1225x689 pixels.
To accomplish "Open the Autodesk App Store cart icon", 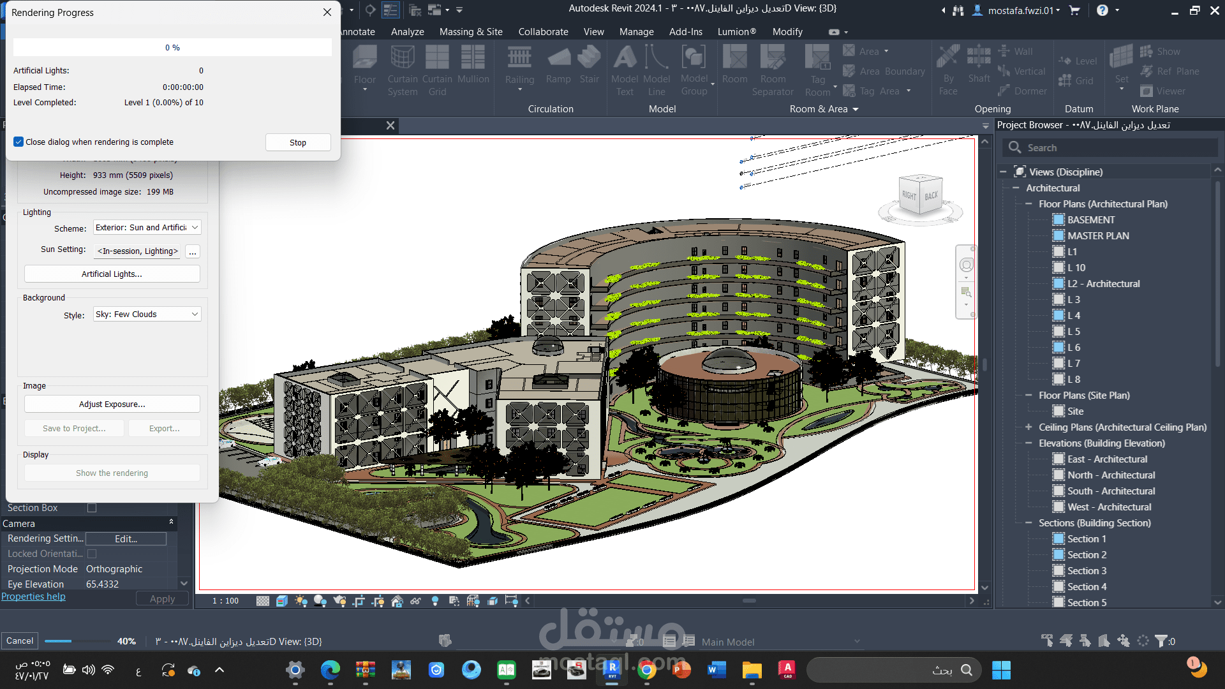I will coord(1074,10).
